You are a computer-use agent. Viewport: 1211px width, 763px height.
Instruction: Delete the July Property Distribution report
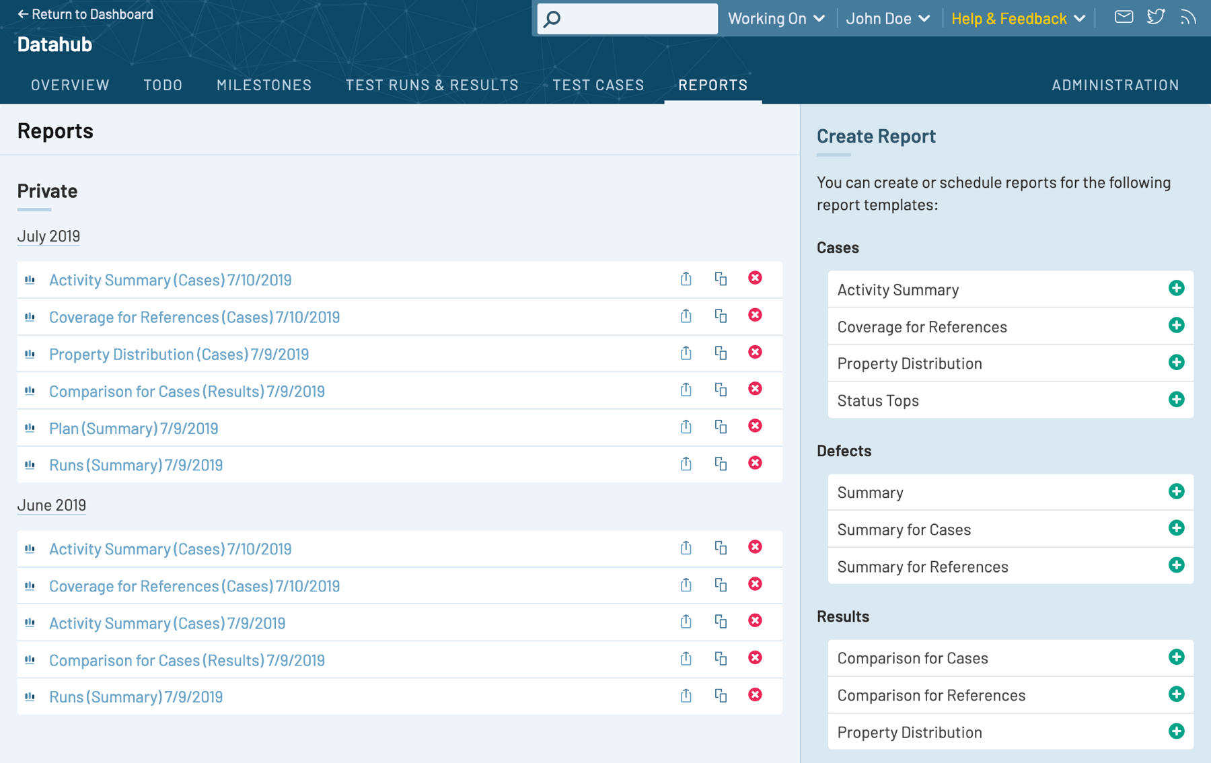point(755,353)
